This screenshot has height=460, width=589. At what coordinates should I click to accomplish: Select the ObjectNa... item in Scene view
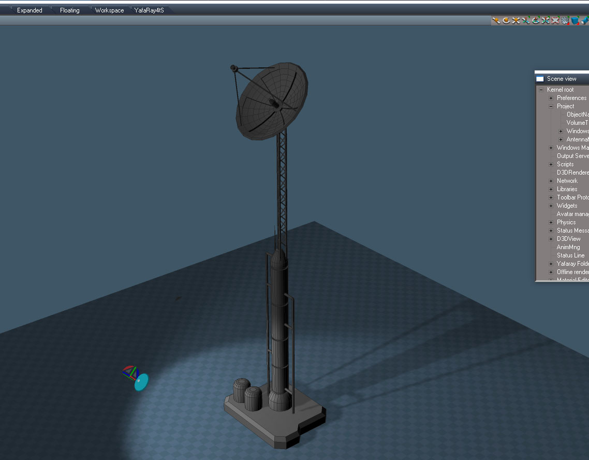coord(578,114)
